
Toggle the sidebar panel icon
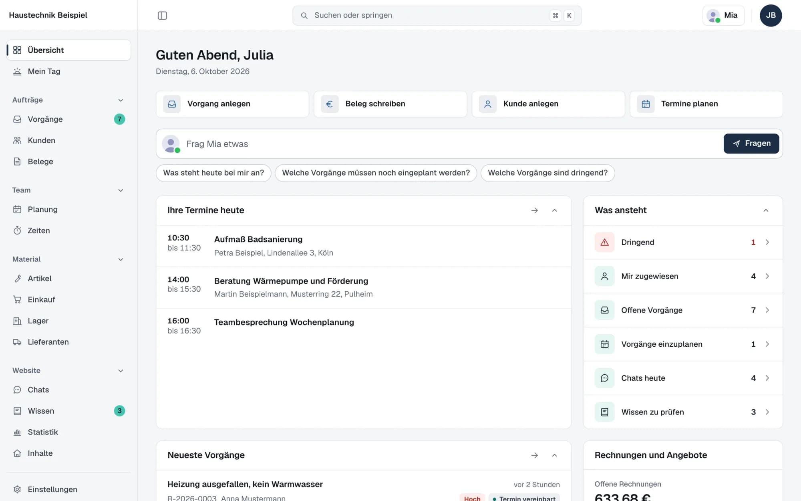(162, 15)
